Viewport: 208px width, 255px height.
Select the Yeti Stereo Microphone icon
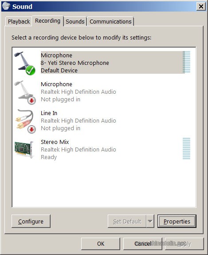pyautogui.click(x=24, y=63)
